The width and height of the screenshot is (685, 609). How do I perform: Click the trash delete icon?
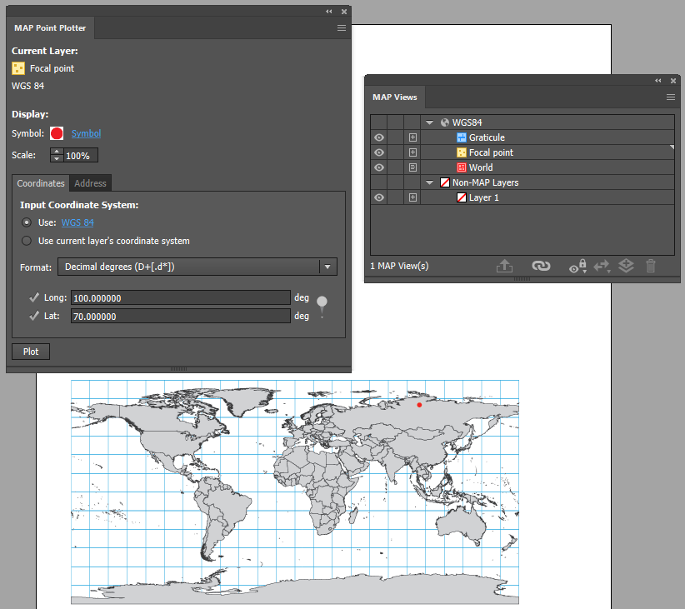tap(651, 266)
